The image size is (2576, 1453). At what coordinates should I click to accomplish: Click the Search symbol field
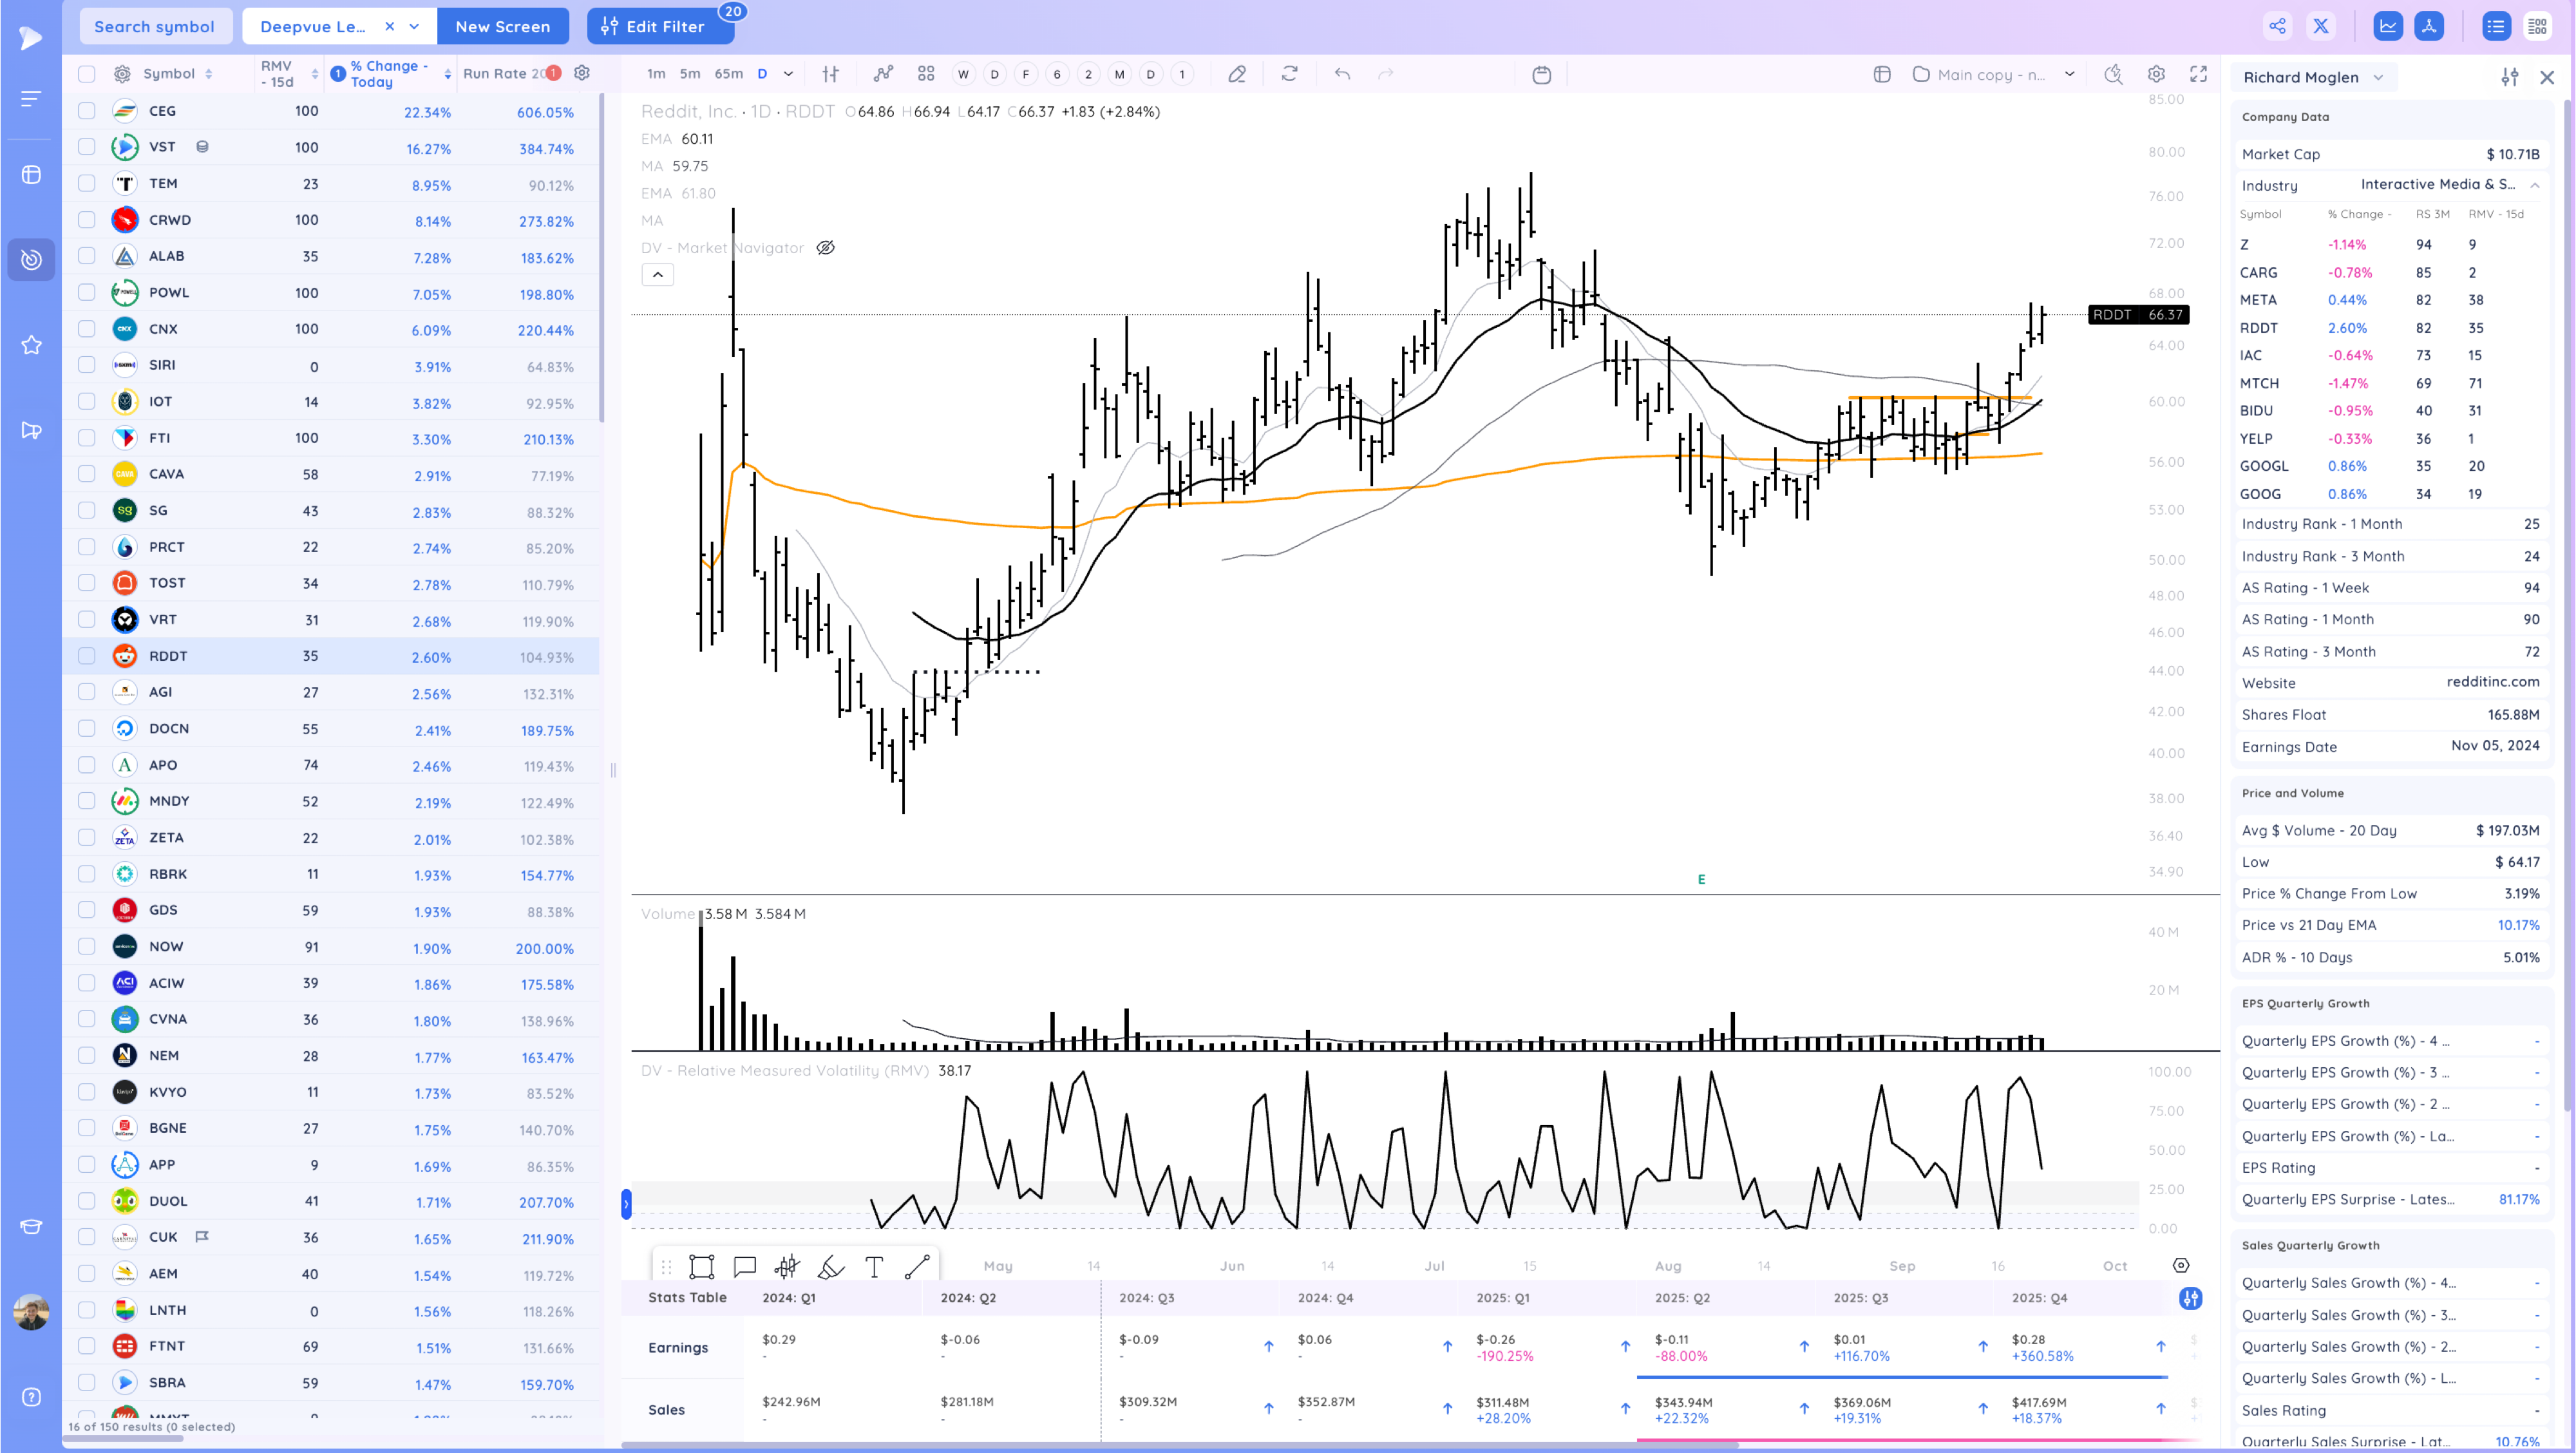(155, 27)
